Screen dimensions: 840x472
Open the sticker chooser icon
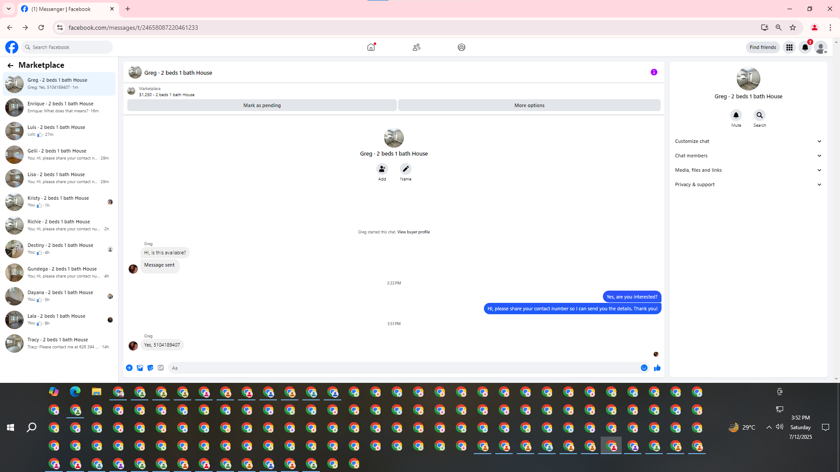(x=150, y=368)
